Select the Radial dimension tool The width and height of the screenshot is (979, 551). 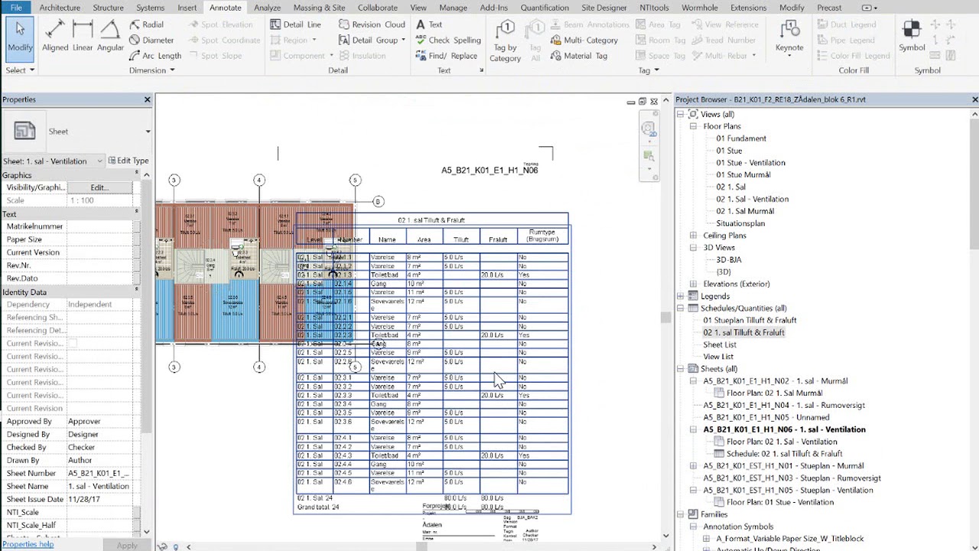pyautogui.click(x=146, y=24)
